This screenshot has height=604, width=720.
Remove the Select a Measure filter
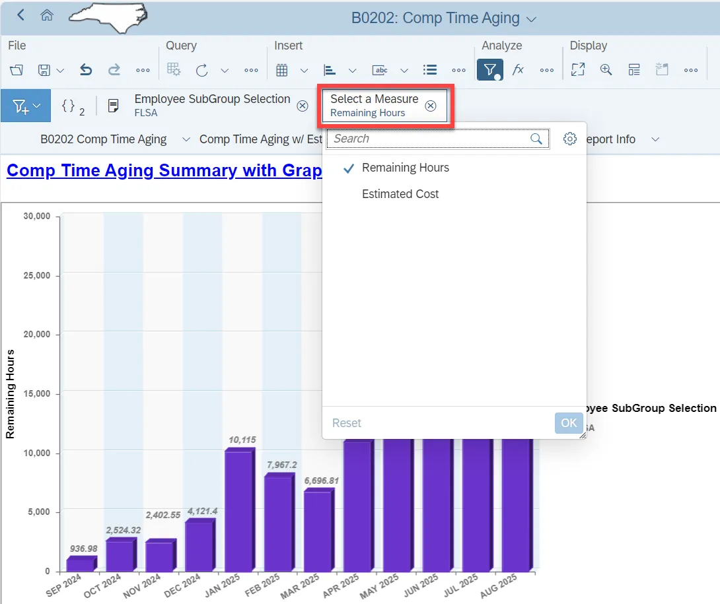click(x=430, y=106)
